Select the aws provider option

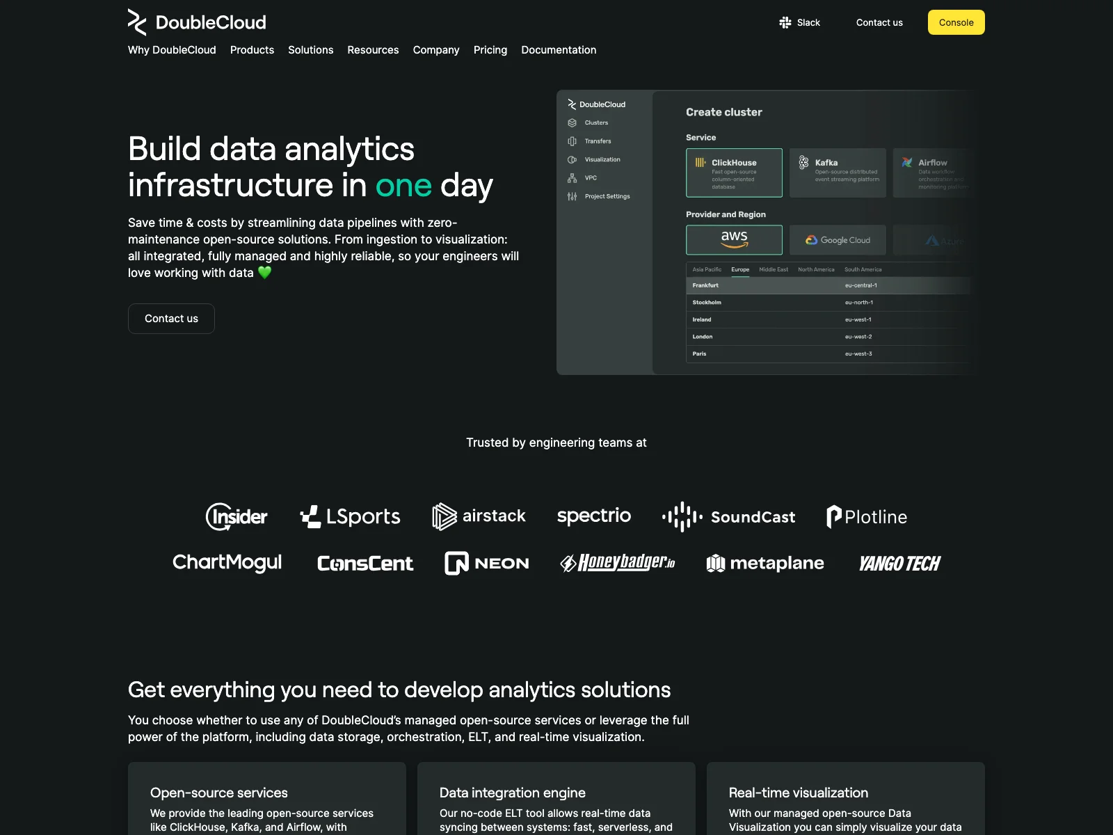point(734,240)
